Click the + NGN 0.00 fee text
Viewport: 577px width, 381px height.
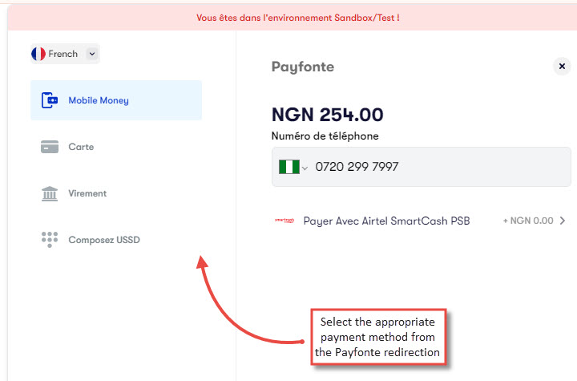click(528, 221)
